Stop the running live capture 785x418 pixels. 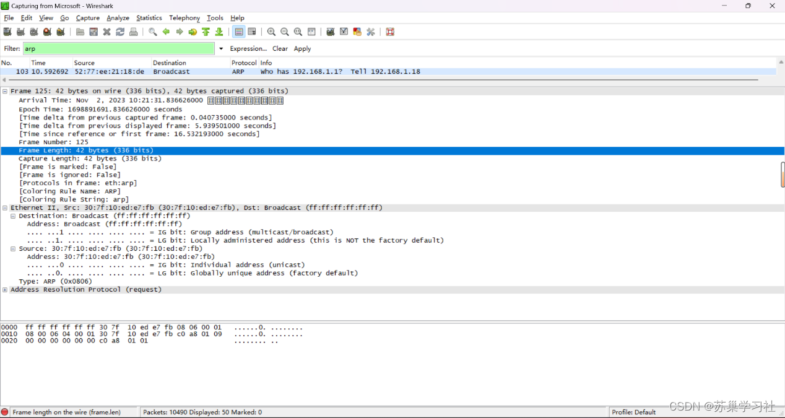click(x=47, y=32)
